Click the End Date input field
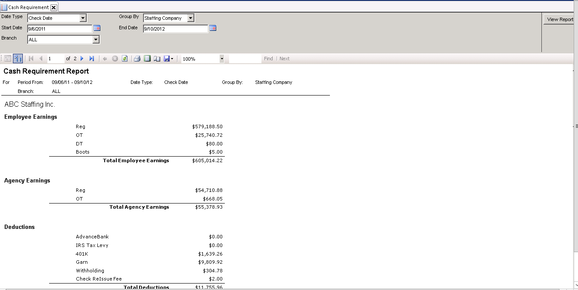Image resolution: width=578 pixels, height=290 pixels. [x=175, y=29]
